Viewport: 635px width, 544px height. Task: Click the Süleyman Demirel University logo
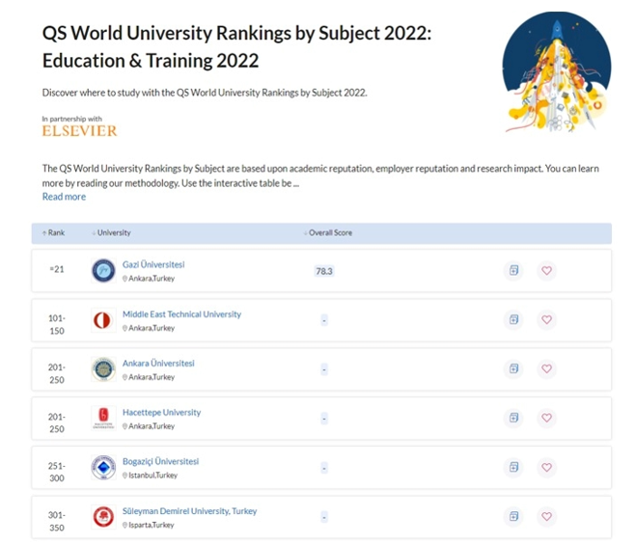(103, 517)
